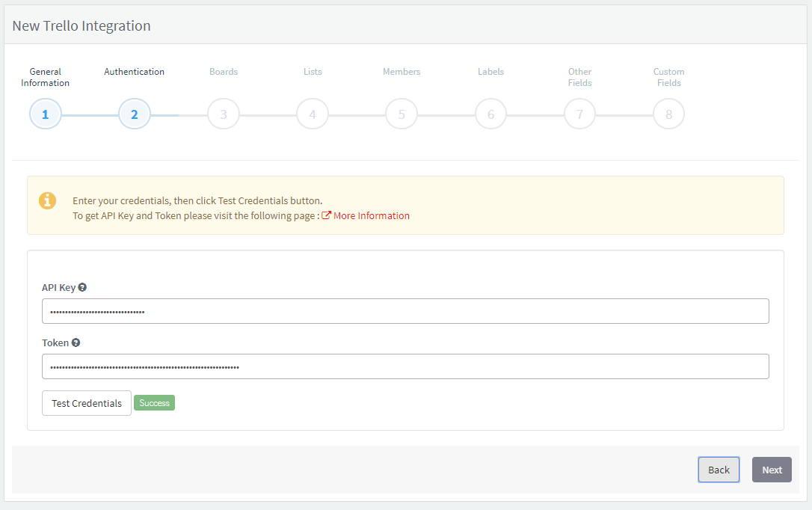
Task: Select step 4 Lists circle
Action: pos(313,114)
